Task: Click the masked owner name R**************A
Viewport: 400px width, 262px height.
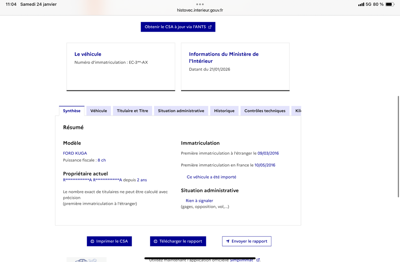Action: point(93,180)
